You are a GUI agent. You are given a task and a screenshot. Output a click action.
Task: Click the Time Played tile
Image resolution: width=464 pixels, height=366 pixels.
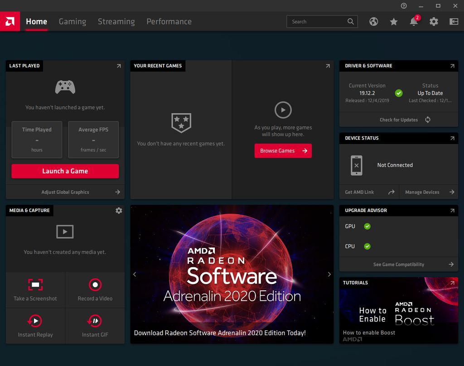click(x=37, y=140)
